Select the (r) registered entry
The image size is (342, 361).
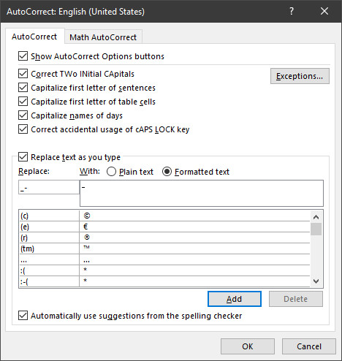[164, 237]
